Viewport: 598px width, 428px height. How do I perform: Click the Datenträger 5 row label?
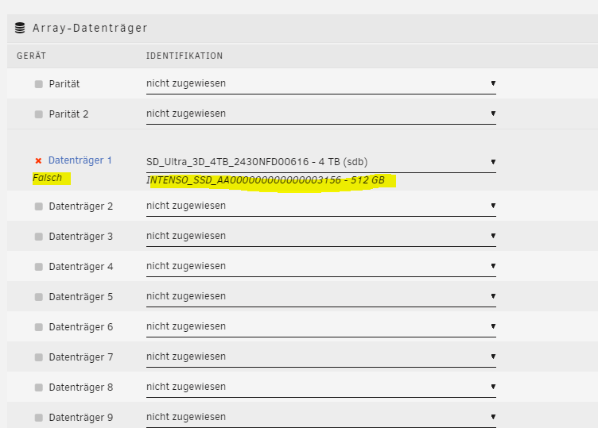[x=81, y=297]
